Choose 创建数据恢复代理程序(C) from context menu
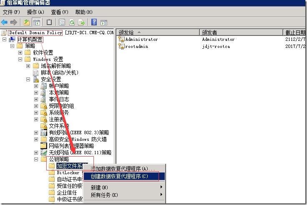307x205 pixels. [125, 176]
